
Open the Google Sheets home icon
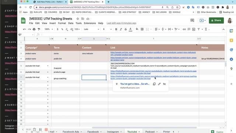(23, 21)
